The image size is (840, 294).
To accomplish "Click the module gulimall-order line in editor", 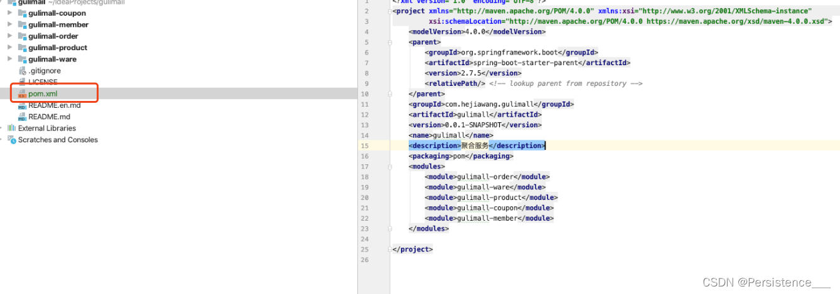I will [487, 177].
